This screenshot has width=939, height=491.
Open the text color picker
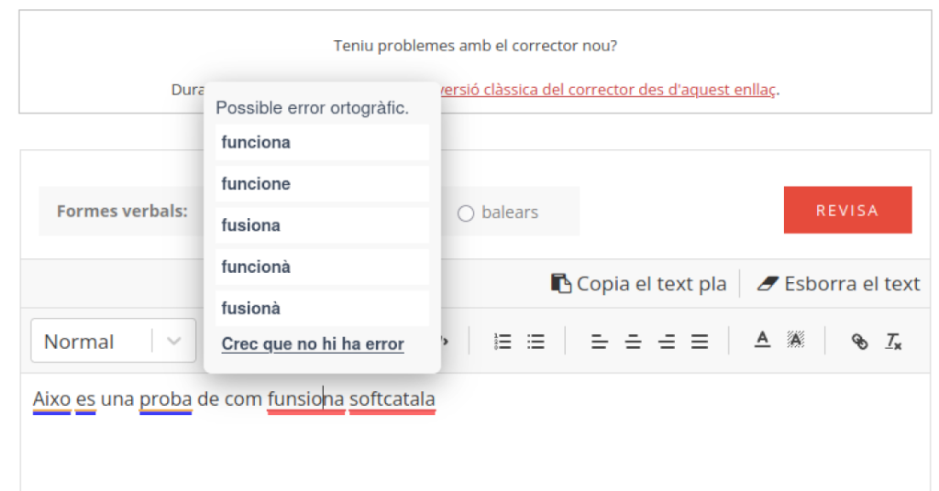762,341
